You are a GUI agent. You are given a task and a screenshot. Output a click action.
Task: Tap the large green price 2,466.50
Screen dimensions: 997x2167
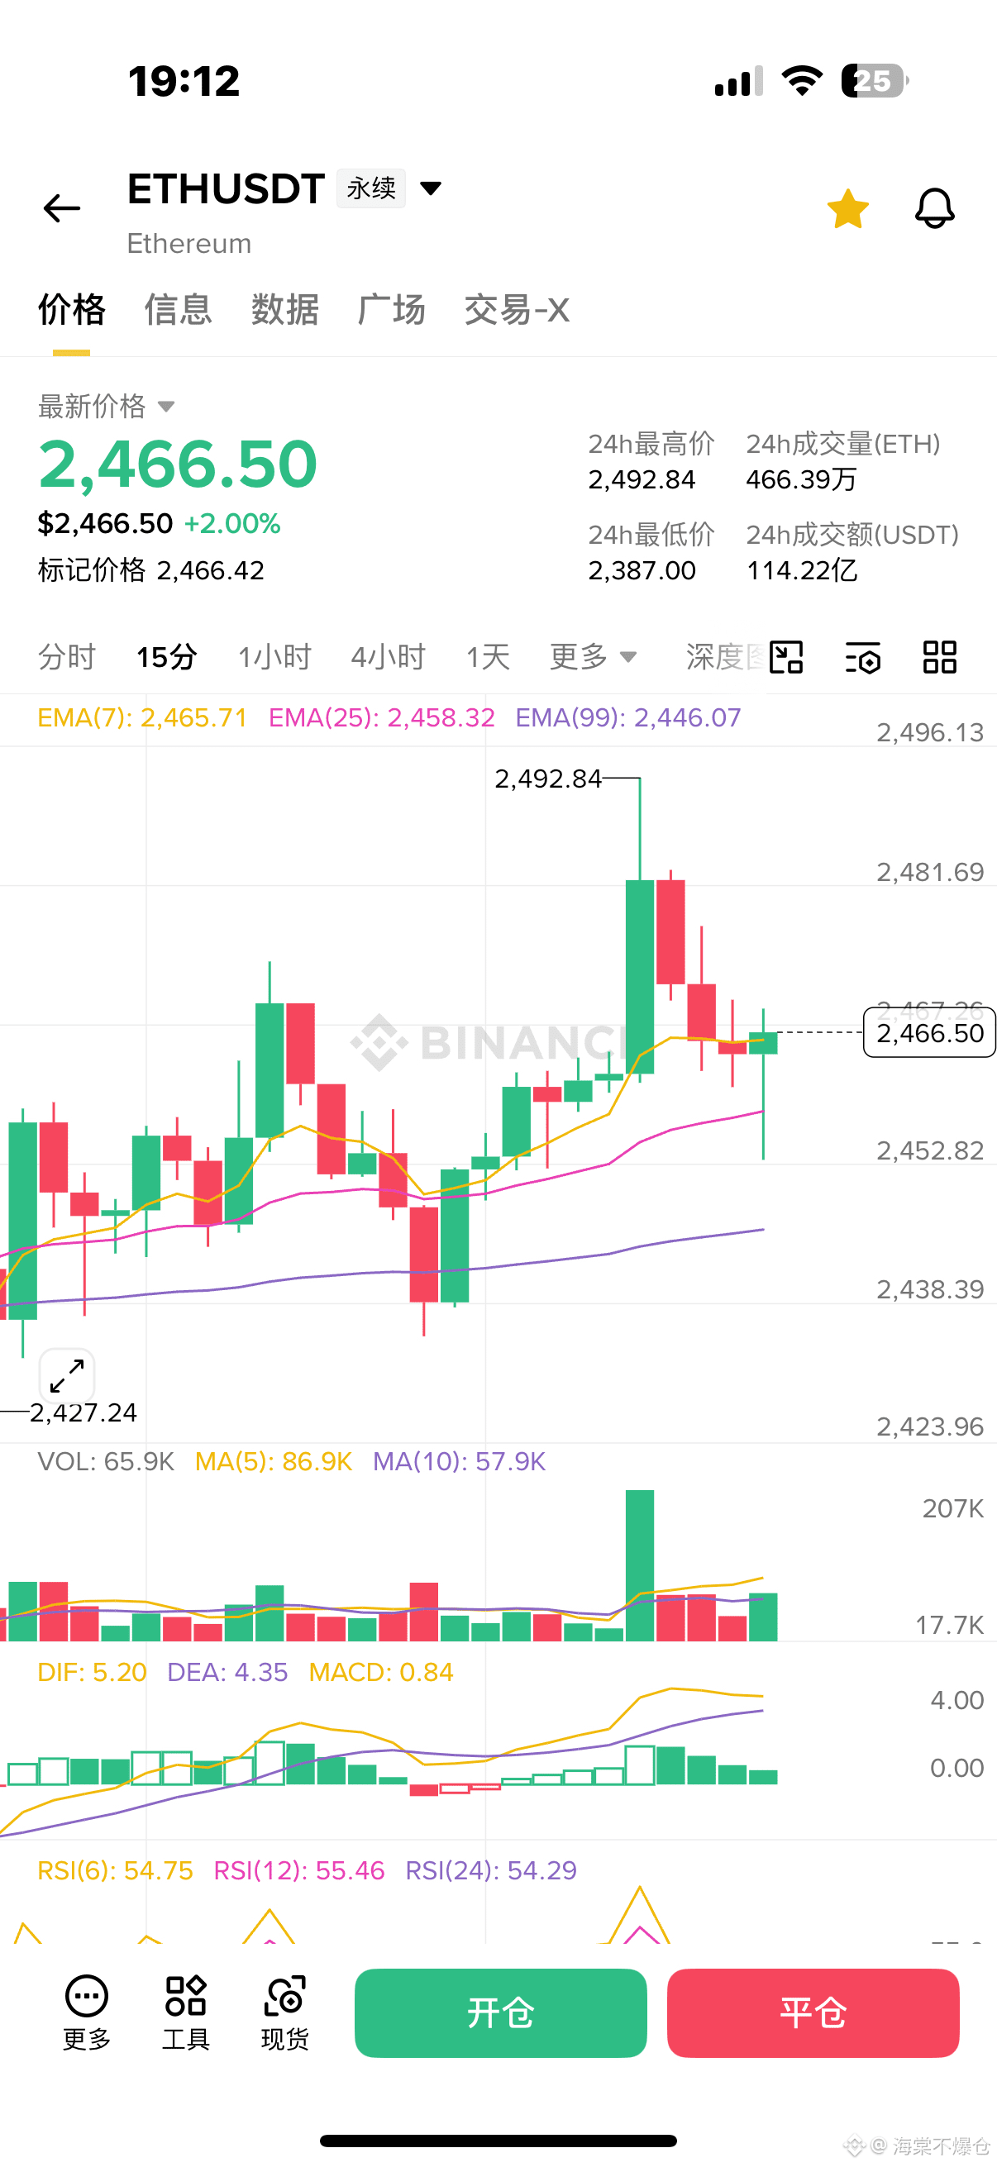click(x=178, y=464)
